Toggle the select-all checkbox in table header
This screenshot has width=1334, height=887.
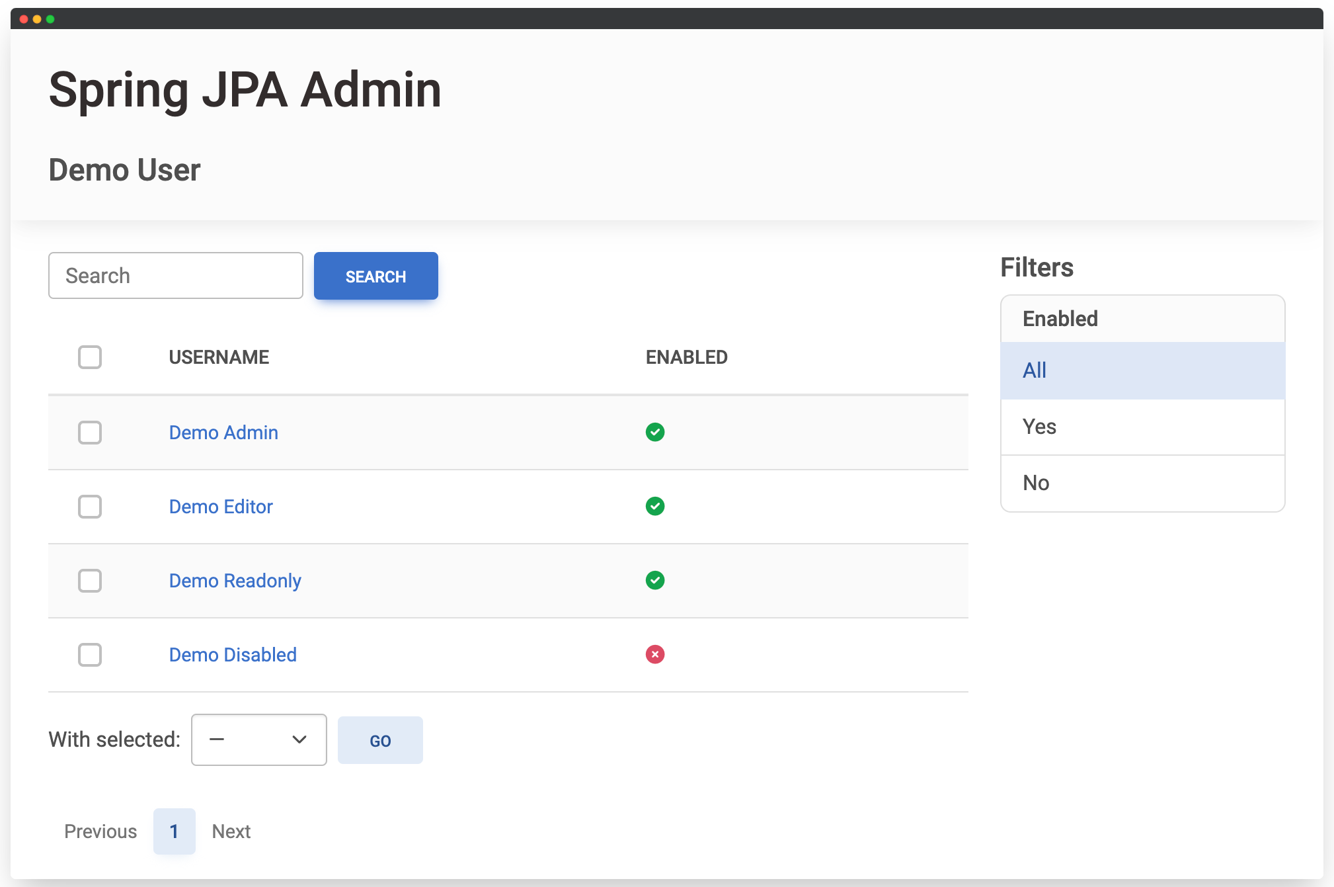[90, 357]
